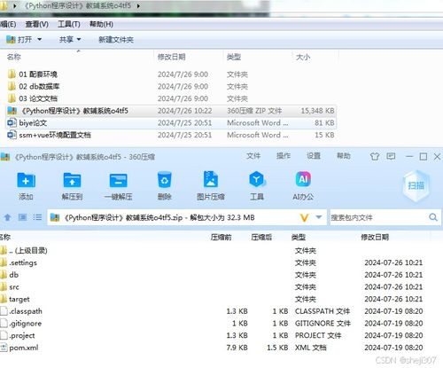Click the 删除 (Delete) trash icon
Viewport: 443px width, 368px height.
(x=164, y=180)
